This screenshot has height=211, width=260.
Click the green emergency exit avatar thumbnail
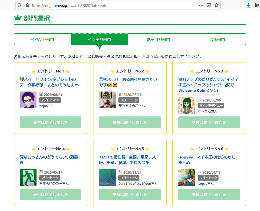coord(28,178)
